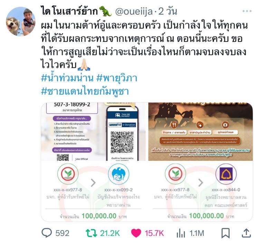Image resolution: width=259 pixels, height=243 pixels.
Task: Open the @oueiija handle
Action: coord(134,11)
